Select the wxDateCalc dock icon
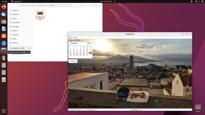The image size is (205, 115). [4, 50]
